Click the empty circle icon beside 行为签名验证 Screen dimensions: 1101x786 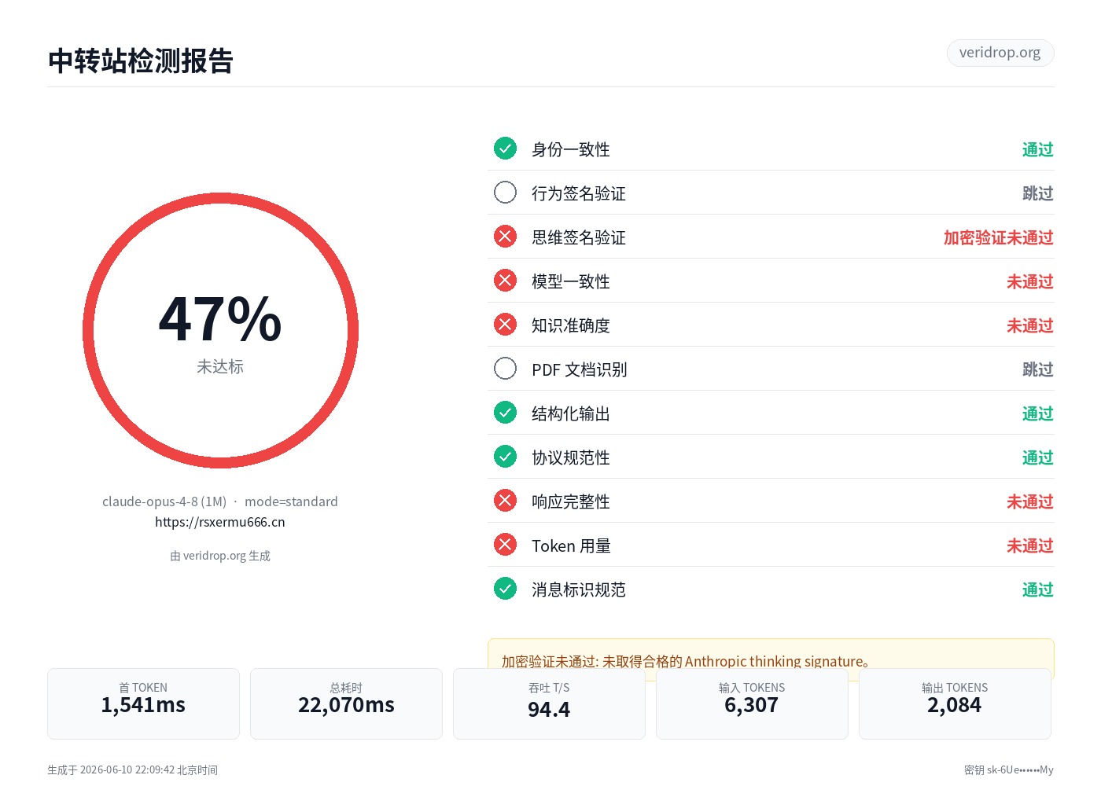click(505, 193)
